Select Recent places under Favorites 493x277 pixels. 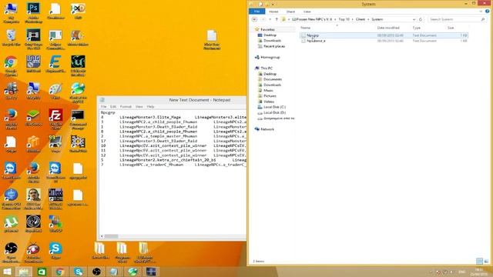click(x=274, y=46)
